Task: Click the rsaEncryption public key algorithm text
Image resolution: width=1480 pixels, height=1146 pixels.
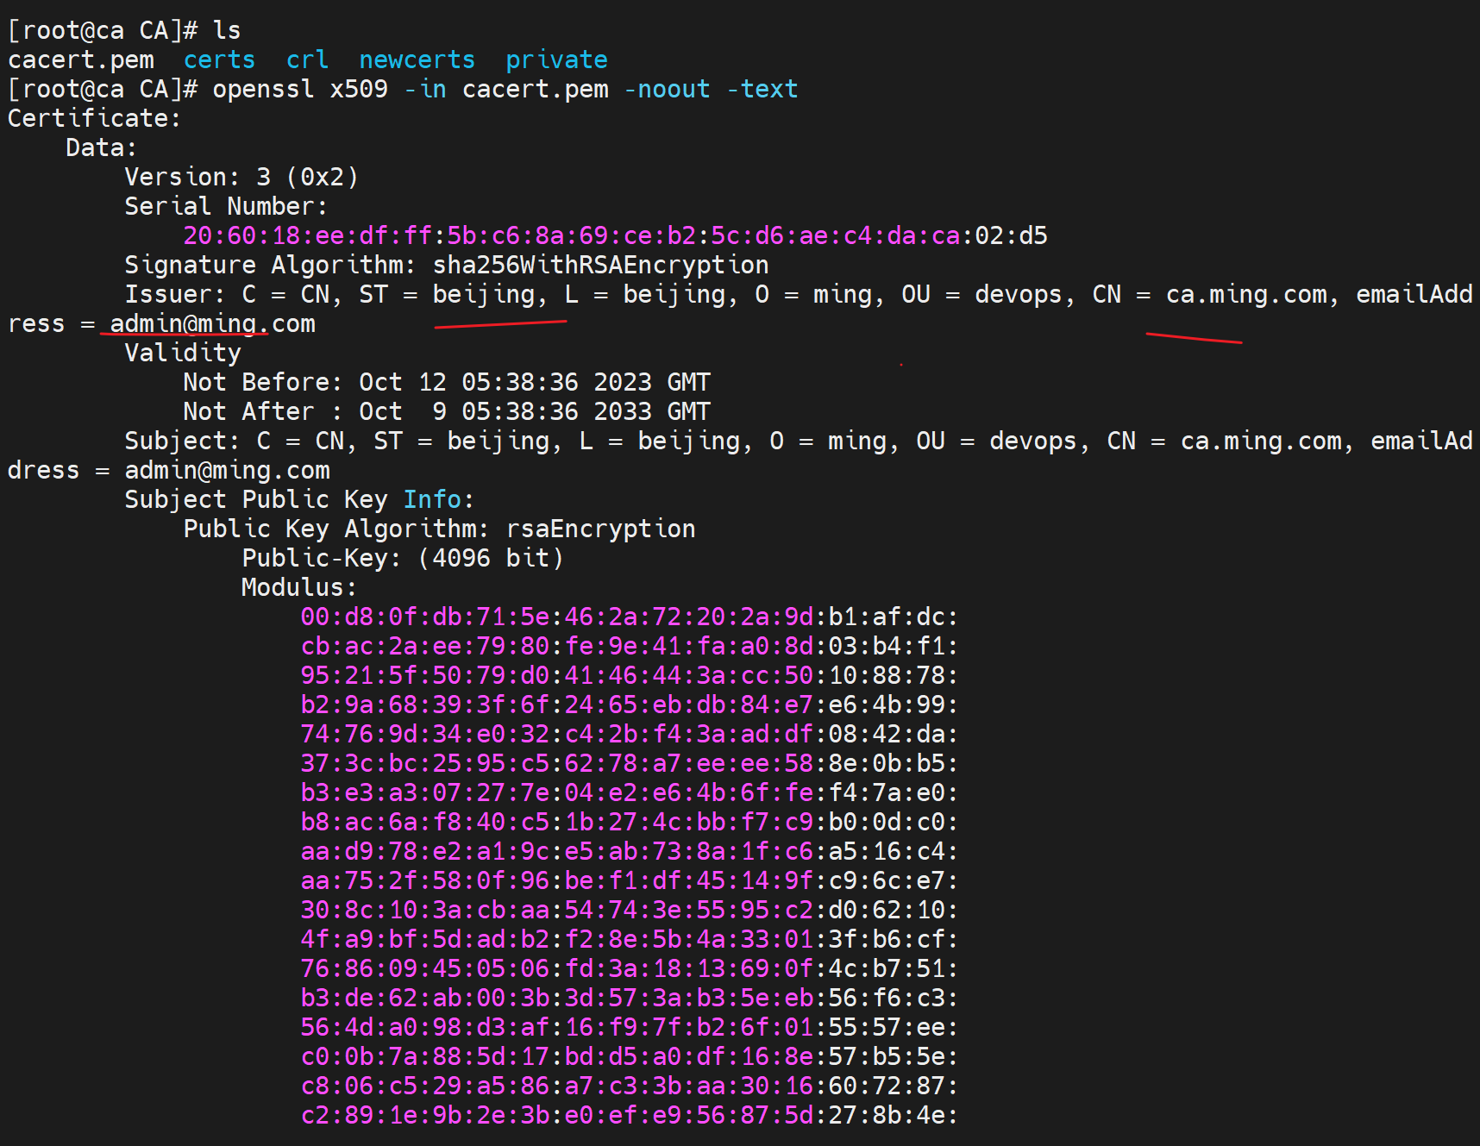Action: (600, 529)
